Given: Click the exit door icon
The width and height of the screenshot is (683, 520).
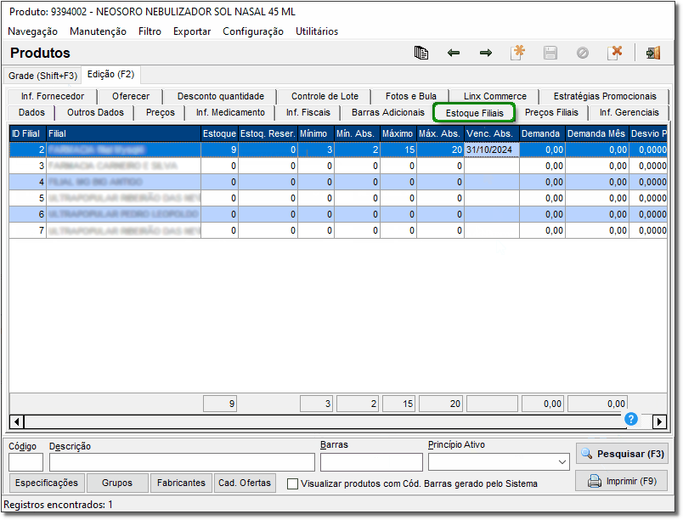Looking at the screenshot, I should 653,53.
